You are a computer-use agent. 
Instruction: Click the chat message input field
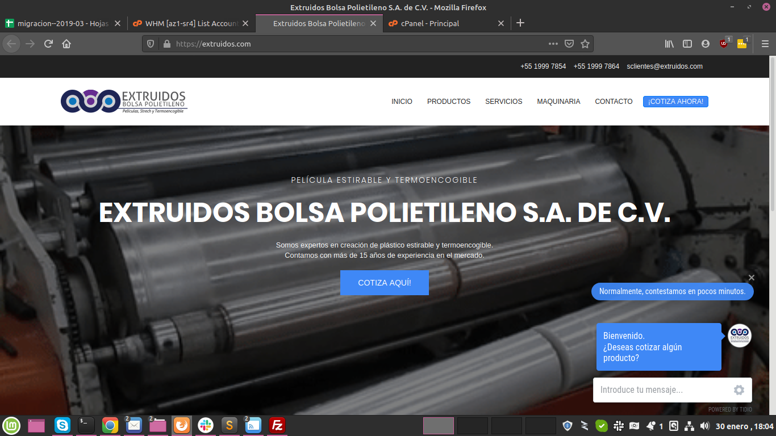coord(662,390)
